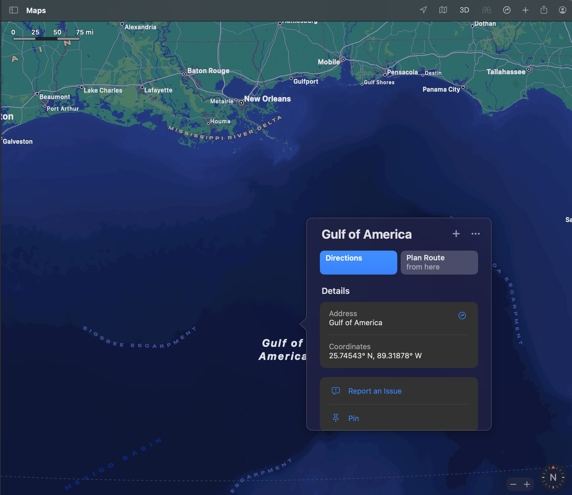Select Alexandria on the map
The image size is (572, 495).
click(140, 27)
